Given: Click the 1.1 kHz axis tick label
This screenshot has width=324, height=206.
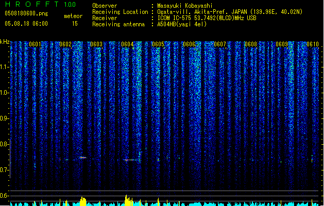Looking at the screenshot, I should (x=4, y=67).
